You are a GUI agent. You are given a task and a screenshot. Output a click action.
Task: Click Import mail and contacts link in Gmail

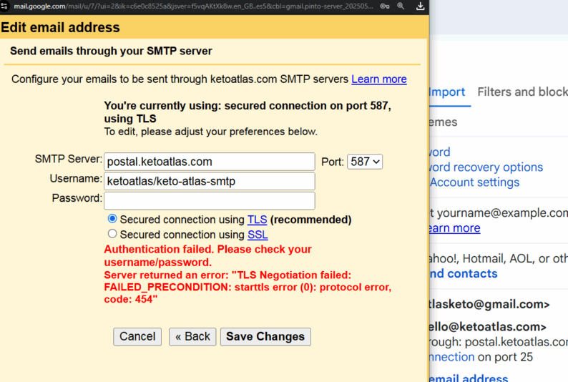click(464, 273)
